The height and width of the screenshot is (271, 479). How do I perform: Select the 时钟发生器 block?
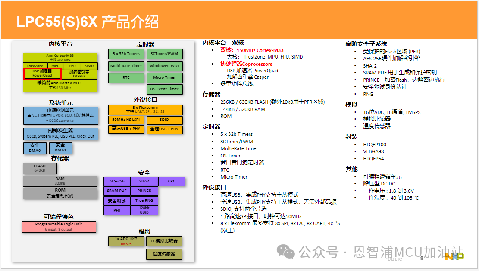click(61, 133)
